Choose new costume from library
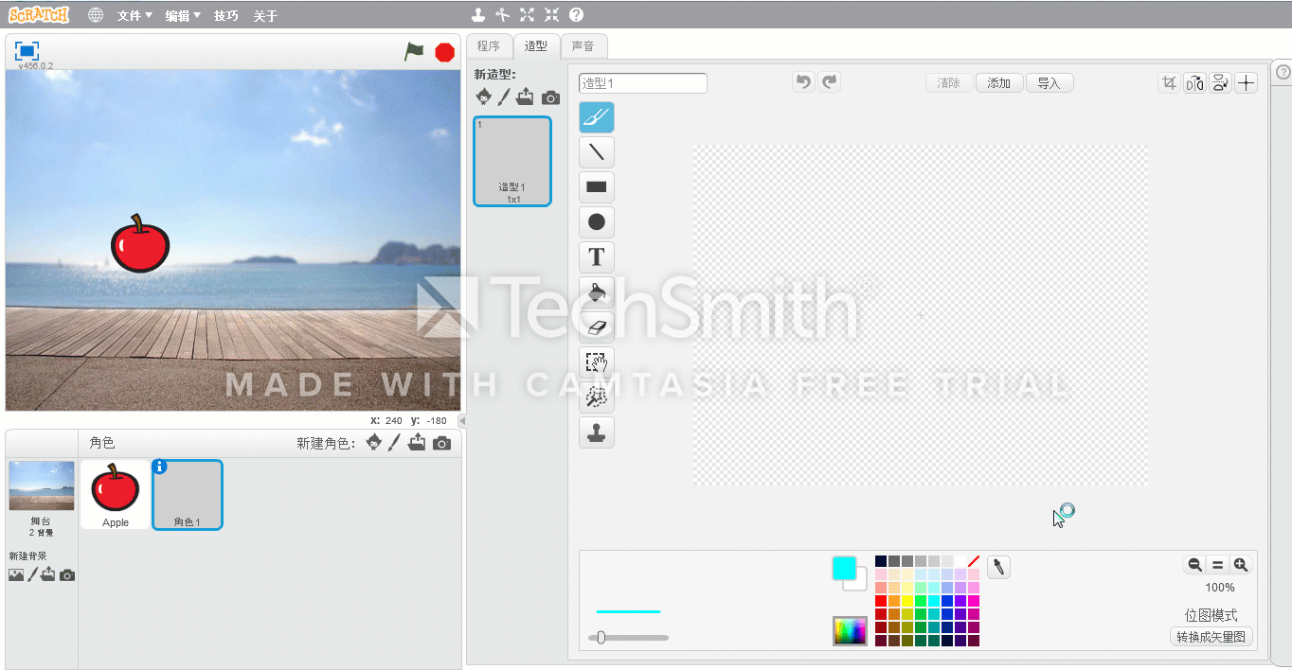Image resolution: width=1292 pixels, height=670 pixels. [484, 97]
